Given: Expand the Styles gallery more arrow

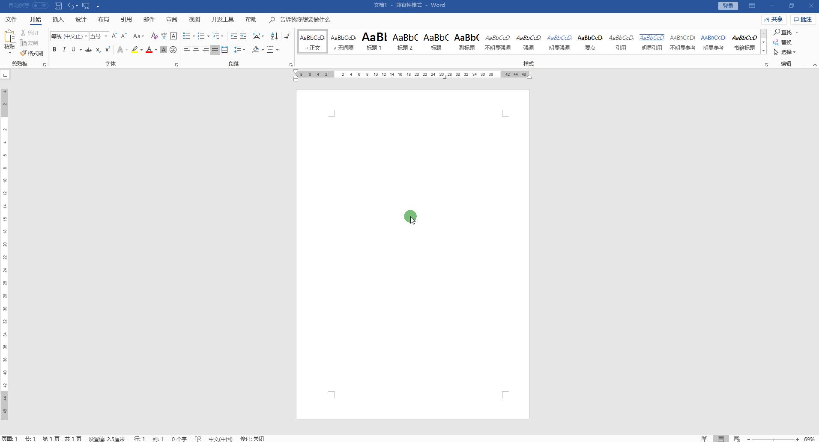Looking at the screenshot, I should tap(763, 51).
